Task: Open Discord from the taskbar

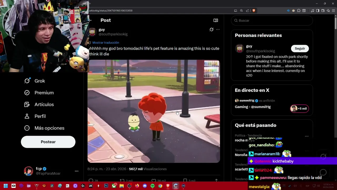Action: click(x=145, y=186)
